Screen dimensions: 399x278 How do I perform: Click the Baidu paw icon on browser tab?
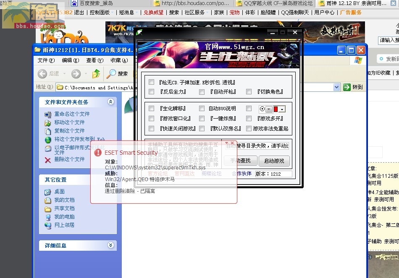pyautogui.click(x=74, y=3)
